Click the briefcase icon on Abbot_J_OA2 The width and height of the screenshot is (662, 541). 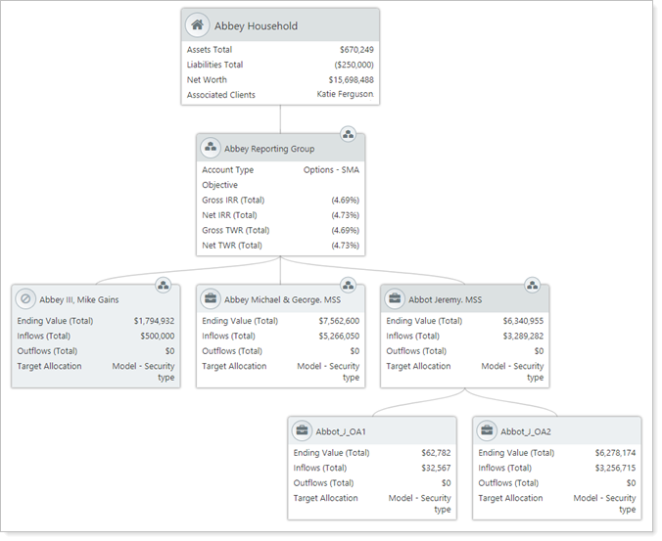pyautogui.click(x=487, y=430)
